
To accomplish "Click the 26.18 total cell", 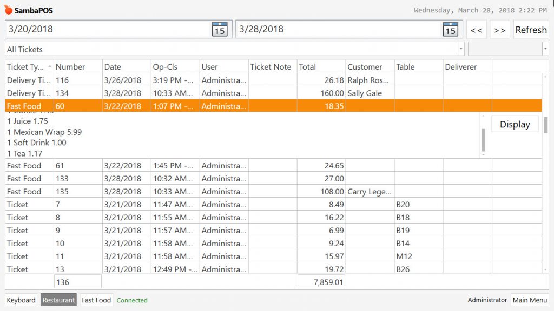I will coord(321,80).
